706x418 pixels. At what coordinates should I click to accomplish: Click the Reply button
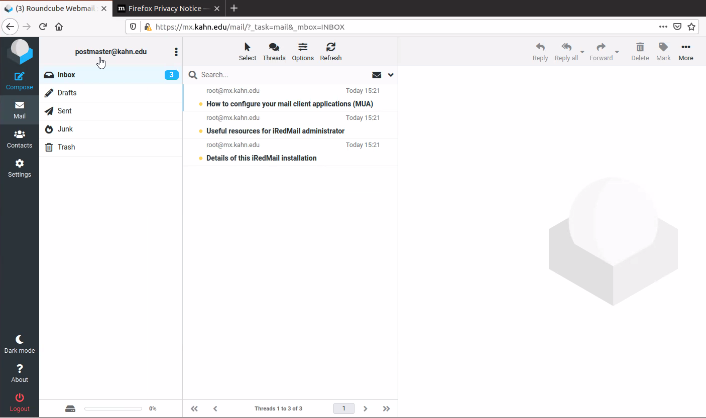point(540,52)
